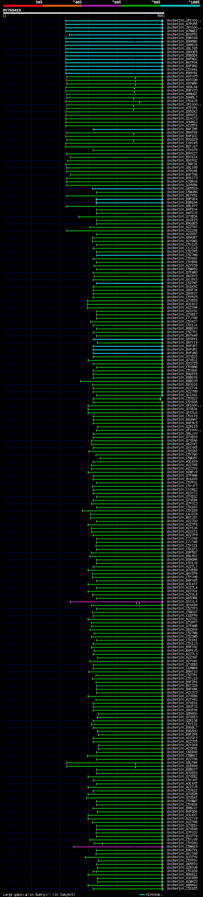Click the white query sequence ruler bar

[x=84, y=13]
